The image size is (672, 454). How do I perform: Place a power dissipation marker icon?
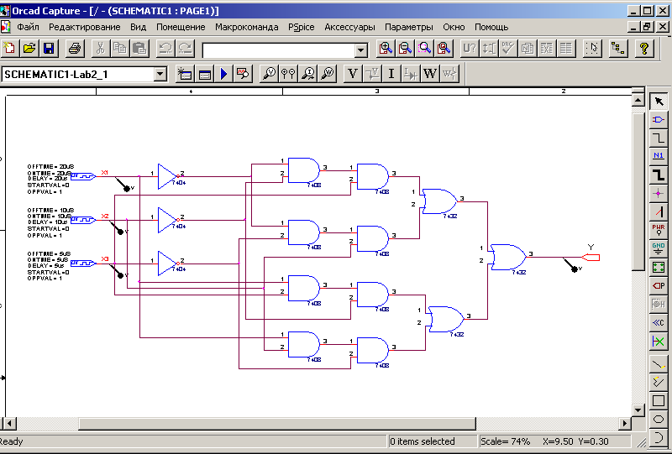coord(328,74)
